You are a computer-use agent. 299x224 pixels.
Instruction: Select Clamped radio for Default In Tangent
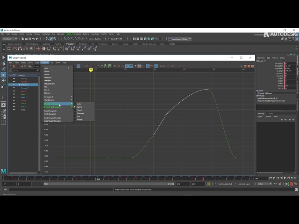point(75,113)
